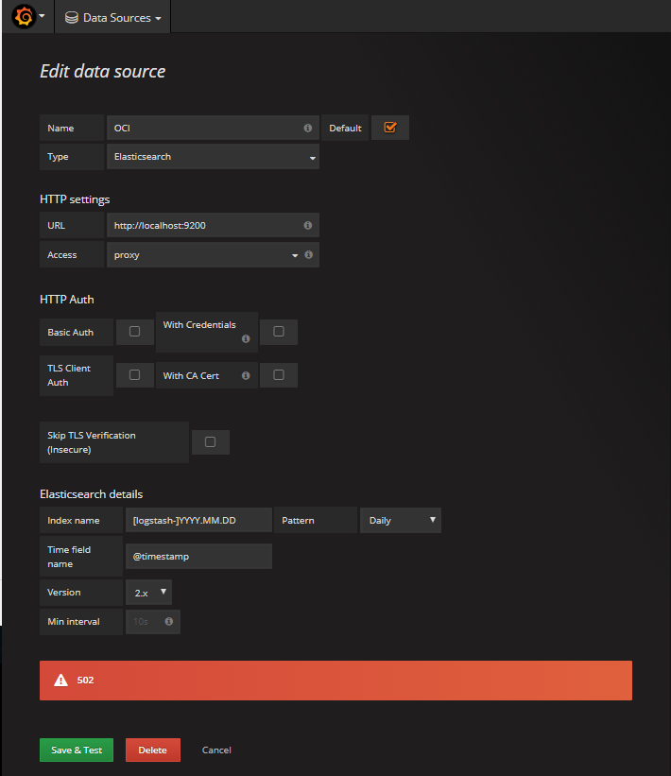Click the warning triangle in the 502 alert
This screenshot has height=776, width=671.
60,680
